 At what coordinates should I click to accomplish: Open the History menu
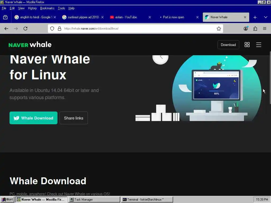32,8
